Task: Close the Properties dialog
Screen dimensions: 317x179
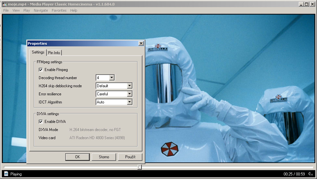Action: [141, 43]
